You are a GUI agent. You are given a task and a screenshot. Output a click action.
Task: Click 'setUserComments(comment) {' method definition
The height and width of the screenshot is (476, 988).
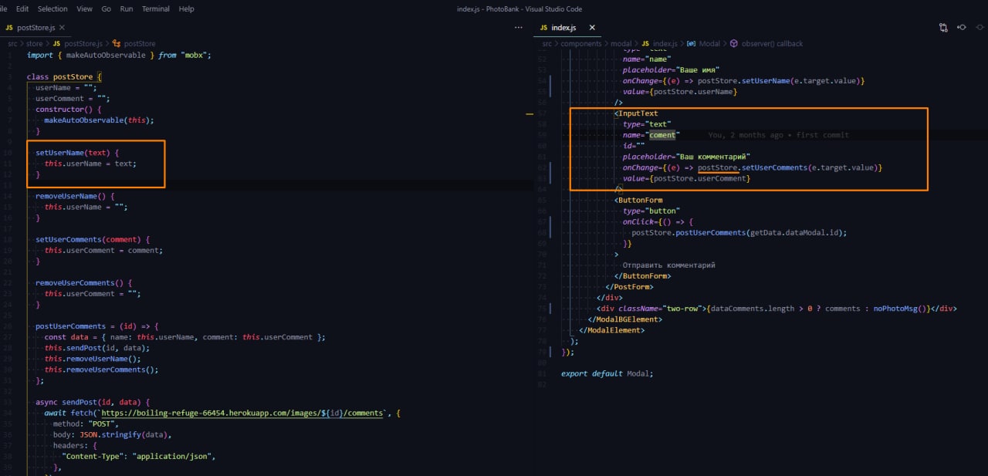92,239
